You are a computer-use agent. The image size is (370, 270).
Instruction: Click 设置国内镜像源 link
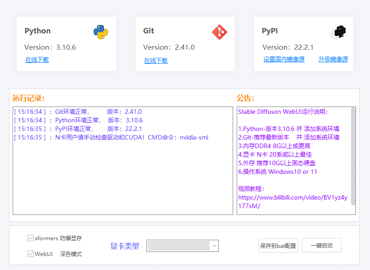pyautogui.click(x=284, y=60)
